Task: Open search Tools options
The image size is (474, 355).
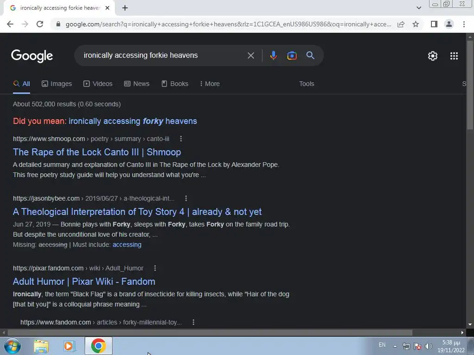Action: coord(306,84)
